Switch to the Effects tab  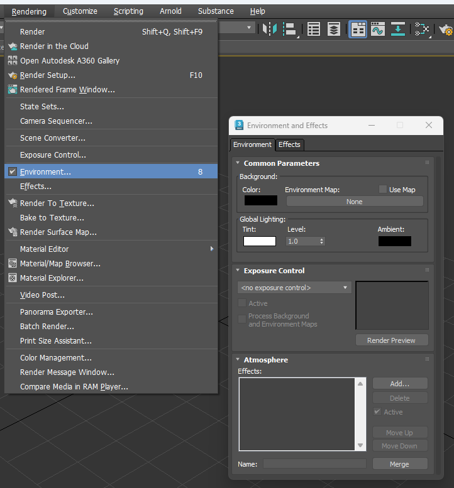coord(289,144)
